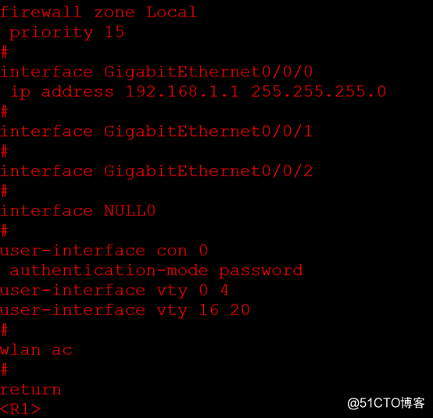Click the <R1> command prompt
Image resolution: width=433 pixels, height=418 pixels.
pyautogui.click(x=20, y=409)
